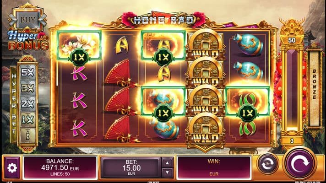The height and width of the screenshot is (183, 326).
Task: Spin the reels with the large arrow button
Action: [x=299, y=164]
